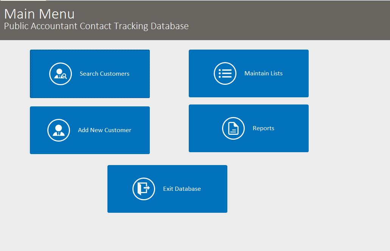Click the "Main Menu" heading text

point(39,14)
